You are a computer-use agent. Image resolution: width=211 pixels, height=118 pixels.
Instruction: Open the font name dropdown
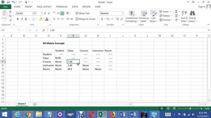tap(32, 13)
